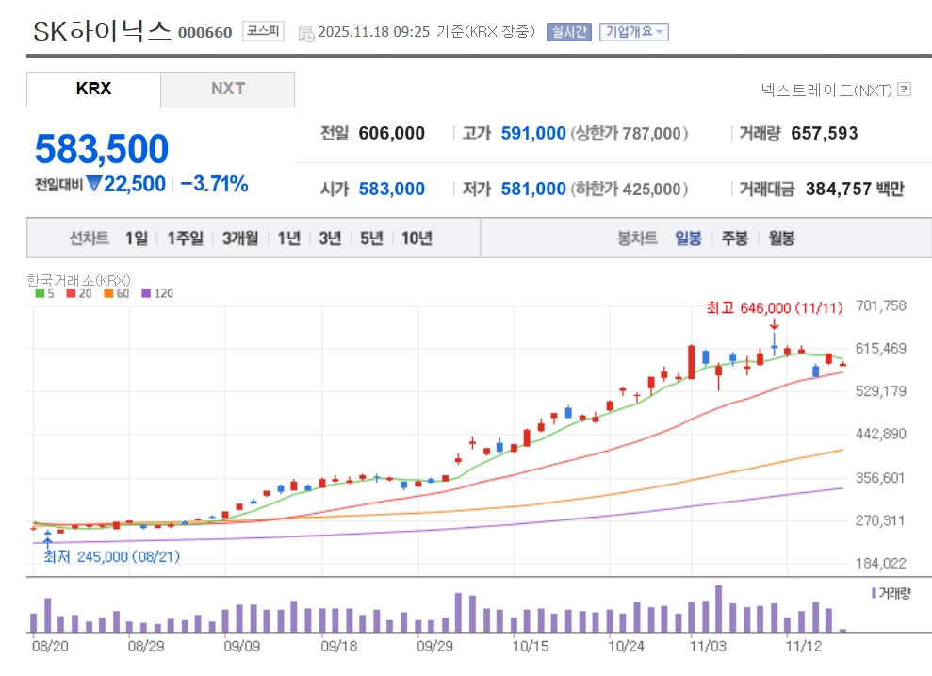This screenshot has width=932, height=676.
Task: Click the NXT help question mark icon
Action: coord(905,90)
